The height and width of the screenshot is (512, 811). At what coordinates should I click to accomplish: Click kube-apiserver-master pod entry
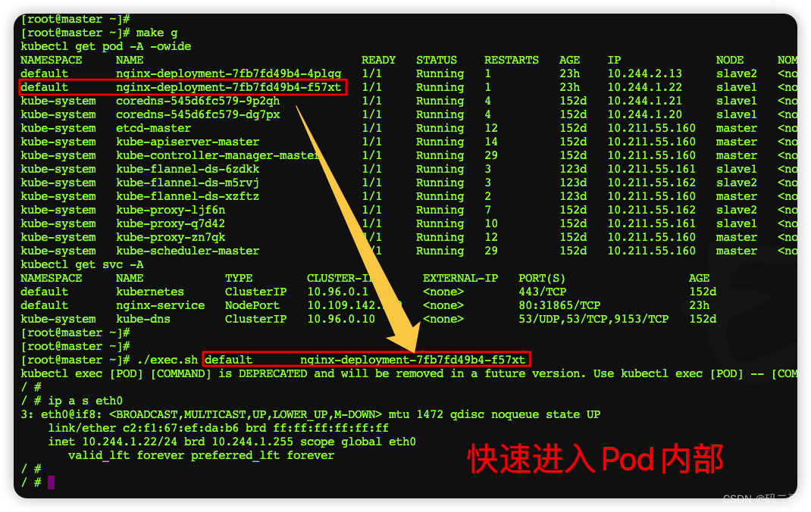(x=187, y=142)
